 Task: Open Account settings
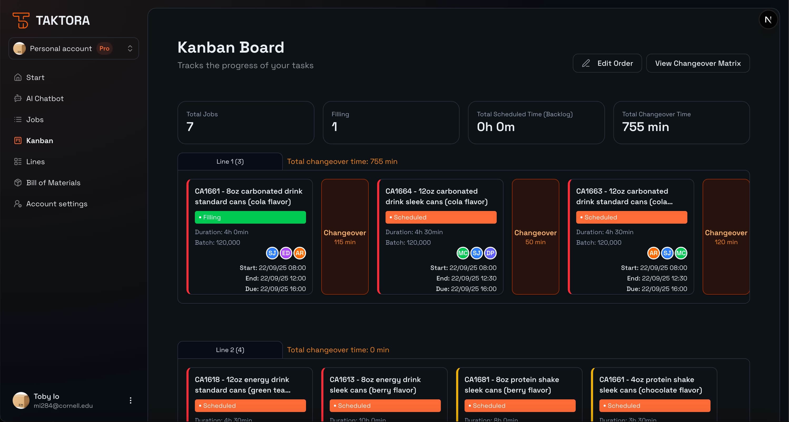point(57,204)
